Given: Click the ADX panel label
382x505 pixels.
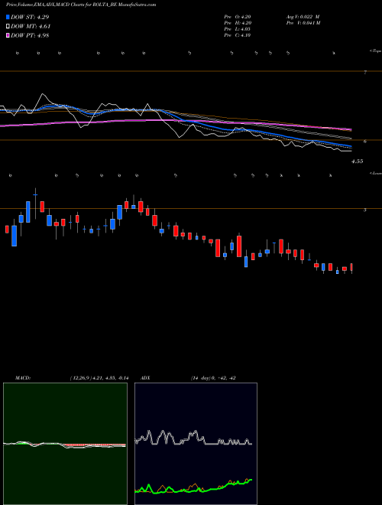Looking at the screenshot, I should click(145, 378).
